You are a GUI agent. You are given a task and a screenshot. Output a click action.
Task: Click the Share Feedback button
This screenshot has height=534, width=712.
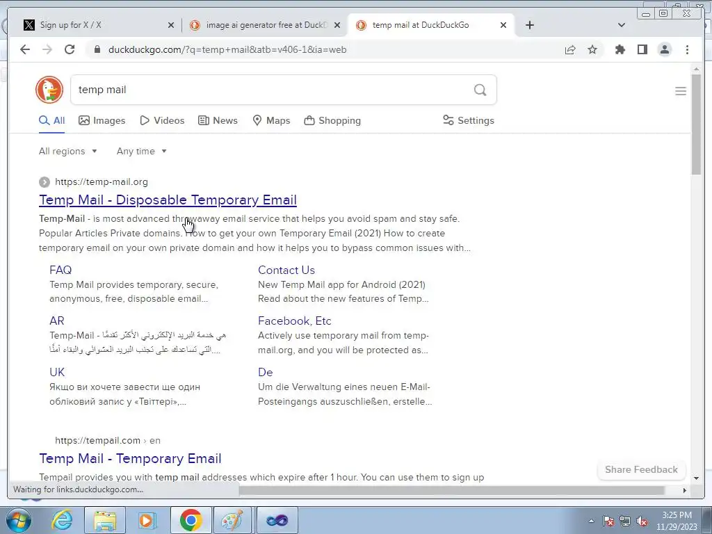click(641, 469)
